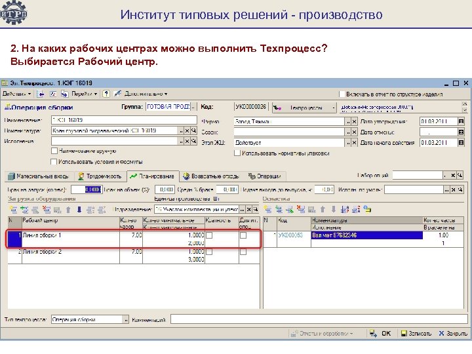Click the first navigation icon after Действия menu
This screenshot has height=354, width=472.
coord(40,94)
